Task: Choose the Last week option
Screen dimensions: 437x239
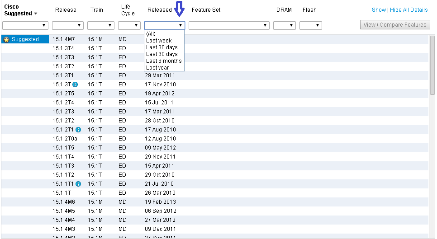Action: click(159, 41)
